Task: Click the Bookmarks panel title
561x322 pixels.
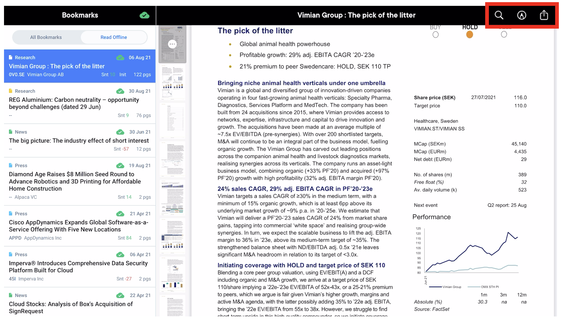Action: click(80, 15)
